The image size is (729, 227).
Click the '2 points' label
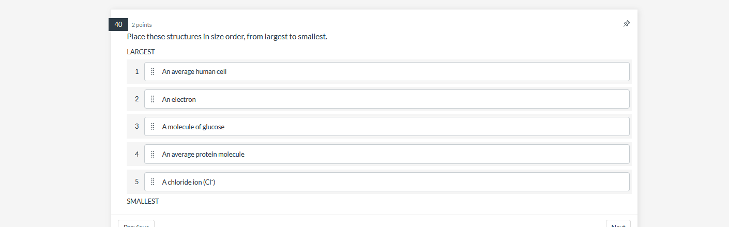(142, 25)
